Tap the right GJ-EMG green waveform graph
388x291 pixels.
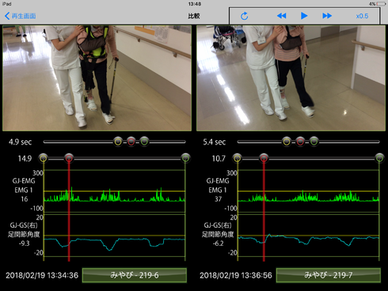tap(308, 191)
